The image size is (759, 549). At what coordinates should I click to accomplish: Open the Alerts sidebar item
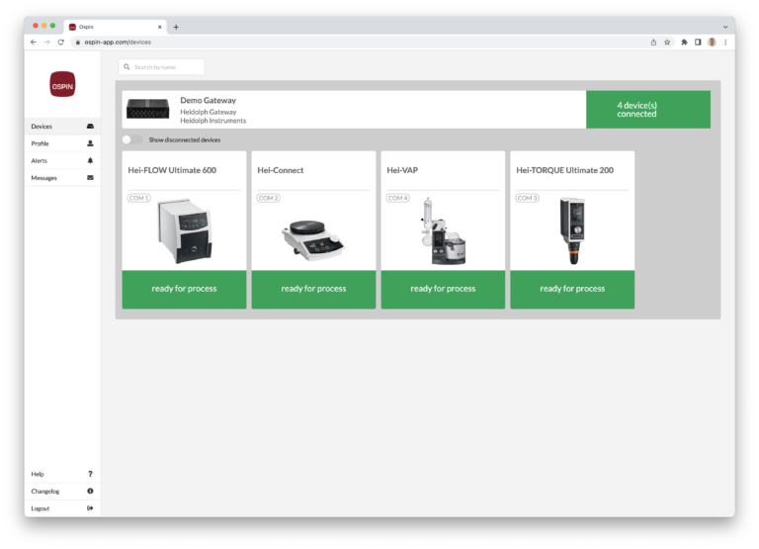[62, 160]
